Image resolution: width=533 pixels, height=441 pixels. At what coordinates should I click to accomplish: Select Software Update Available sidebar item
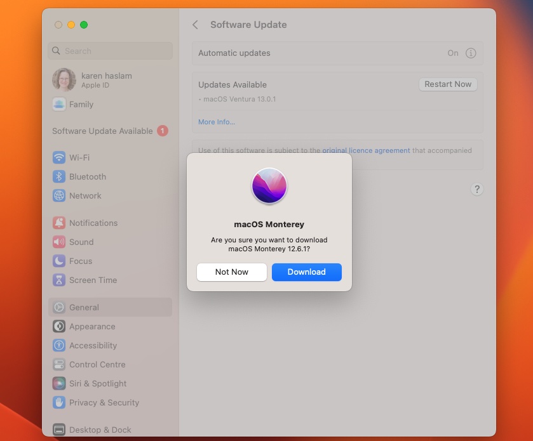(103, 131)
